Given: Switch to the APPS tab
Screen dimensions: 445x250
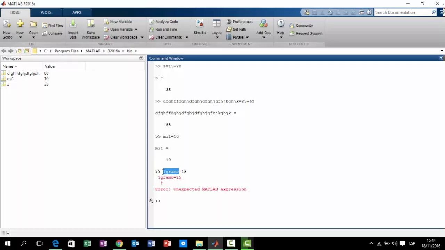Looking at the screenshot, I should point(77,12).
